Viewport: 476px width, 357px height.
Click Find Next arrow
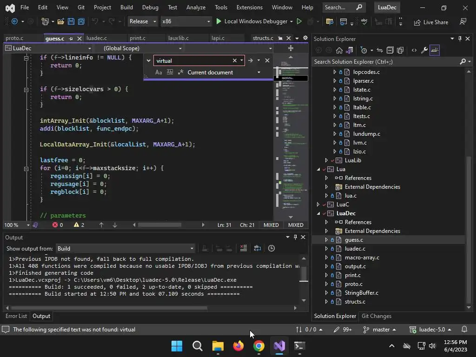(251, 61)
